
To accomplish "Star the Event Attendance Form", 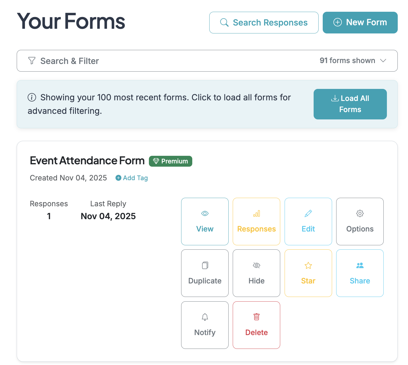I will coord(308,273).
